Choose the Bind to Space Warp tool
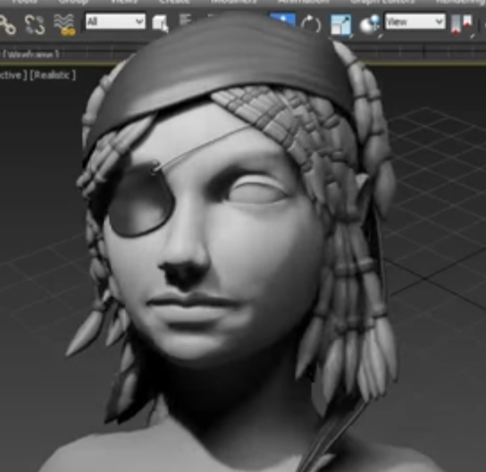This screenshot has height=472, width=486. [63, 25]
